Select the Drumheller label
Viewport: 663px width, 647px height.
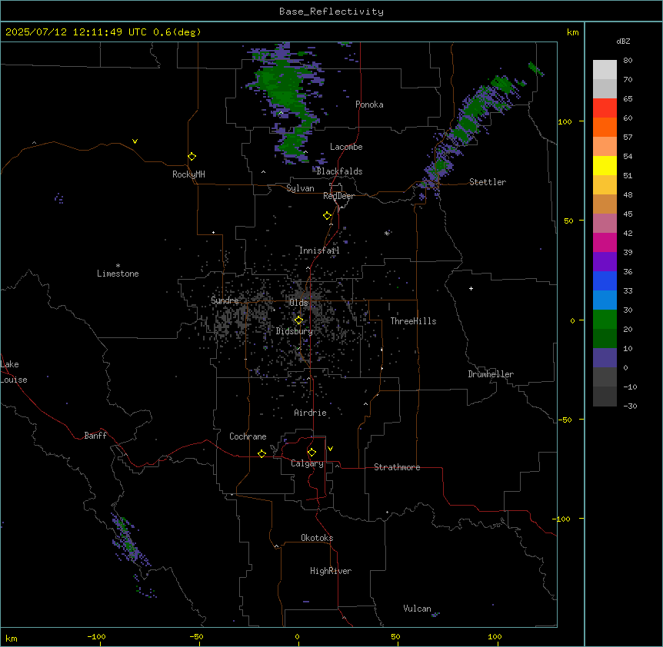491,374
